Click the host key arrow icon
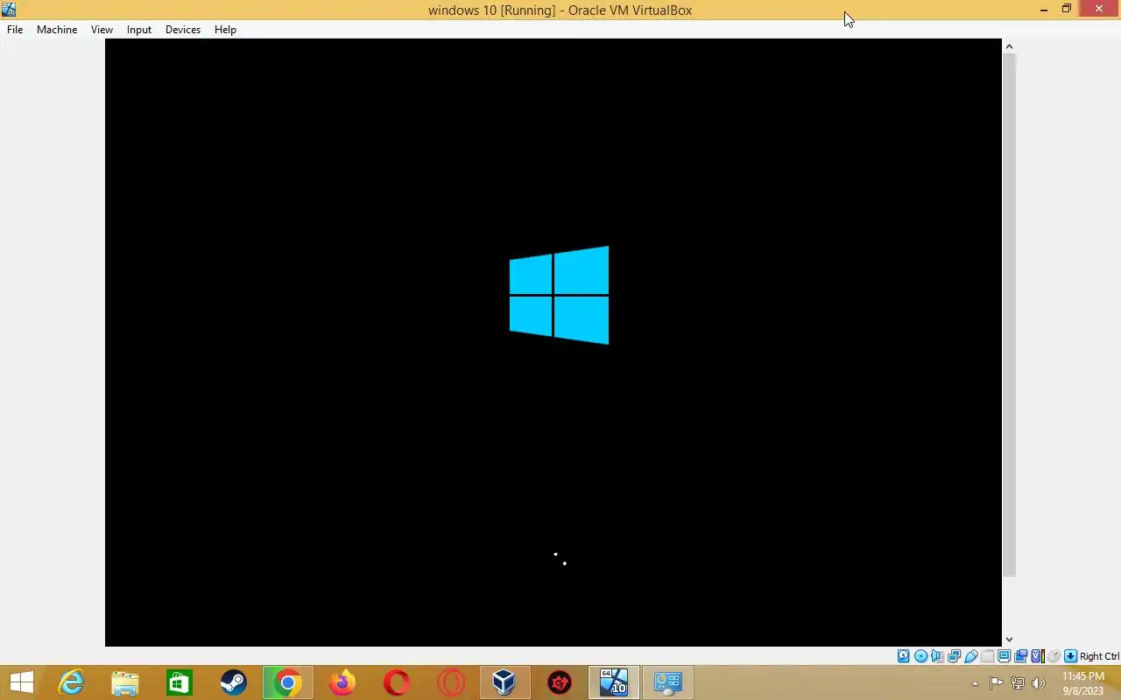Screen dimensions: 1121x700 [x=1070, y=656]
